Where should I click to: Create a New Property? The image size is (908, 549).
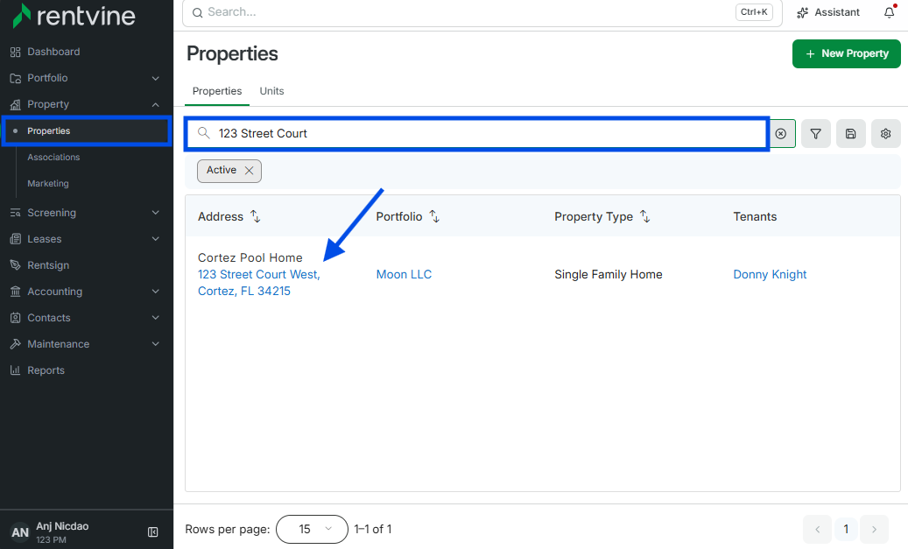[846, 54]
